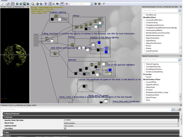Image resolution: width=183 pixels, height=137 pixels.
Task: Click the magnifier home icon in toolbar
Action: point(33,4)
